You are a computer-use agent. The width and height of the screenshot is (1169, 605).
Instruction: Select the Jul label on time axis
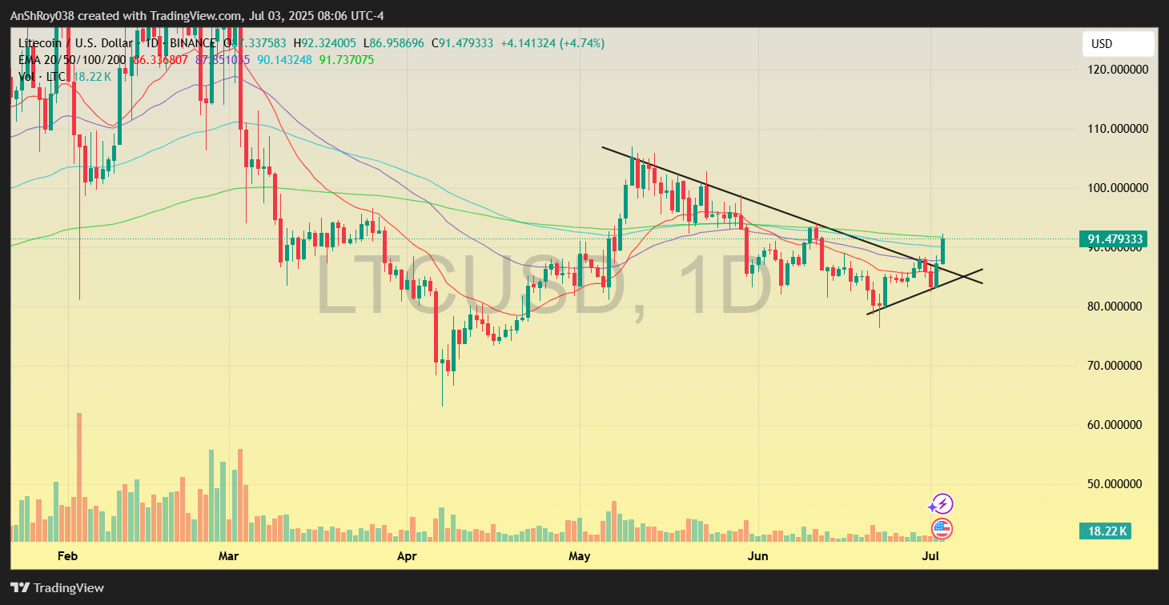click(x=931, y=555)
